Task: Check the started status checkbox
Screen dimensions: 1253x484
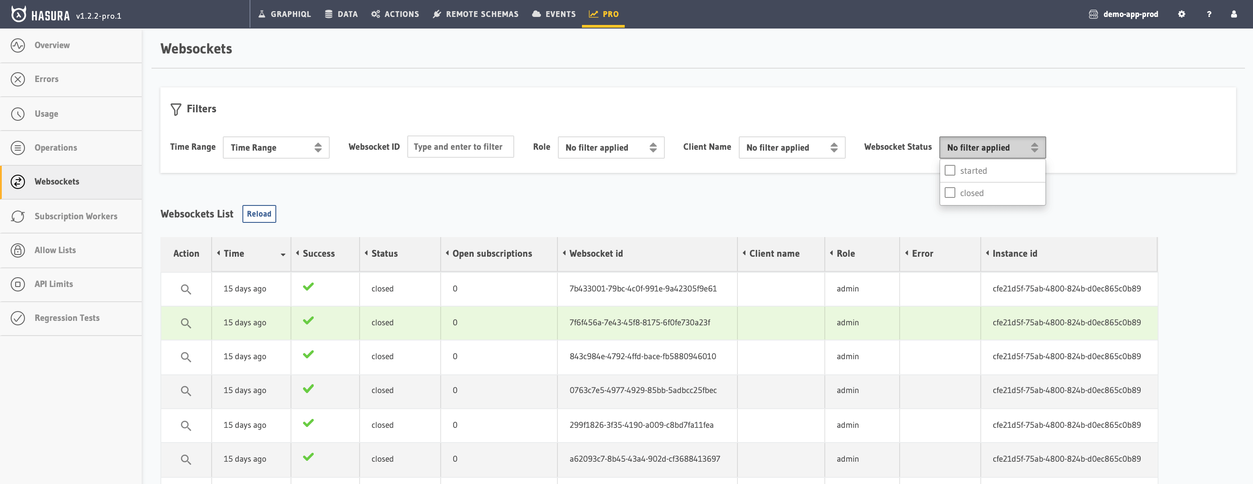Action: [950, 170]
